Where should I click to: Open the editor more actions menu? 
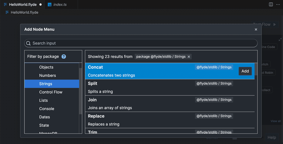tap(278, 5)
